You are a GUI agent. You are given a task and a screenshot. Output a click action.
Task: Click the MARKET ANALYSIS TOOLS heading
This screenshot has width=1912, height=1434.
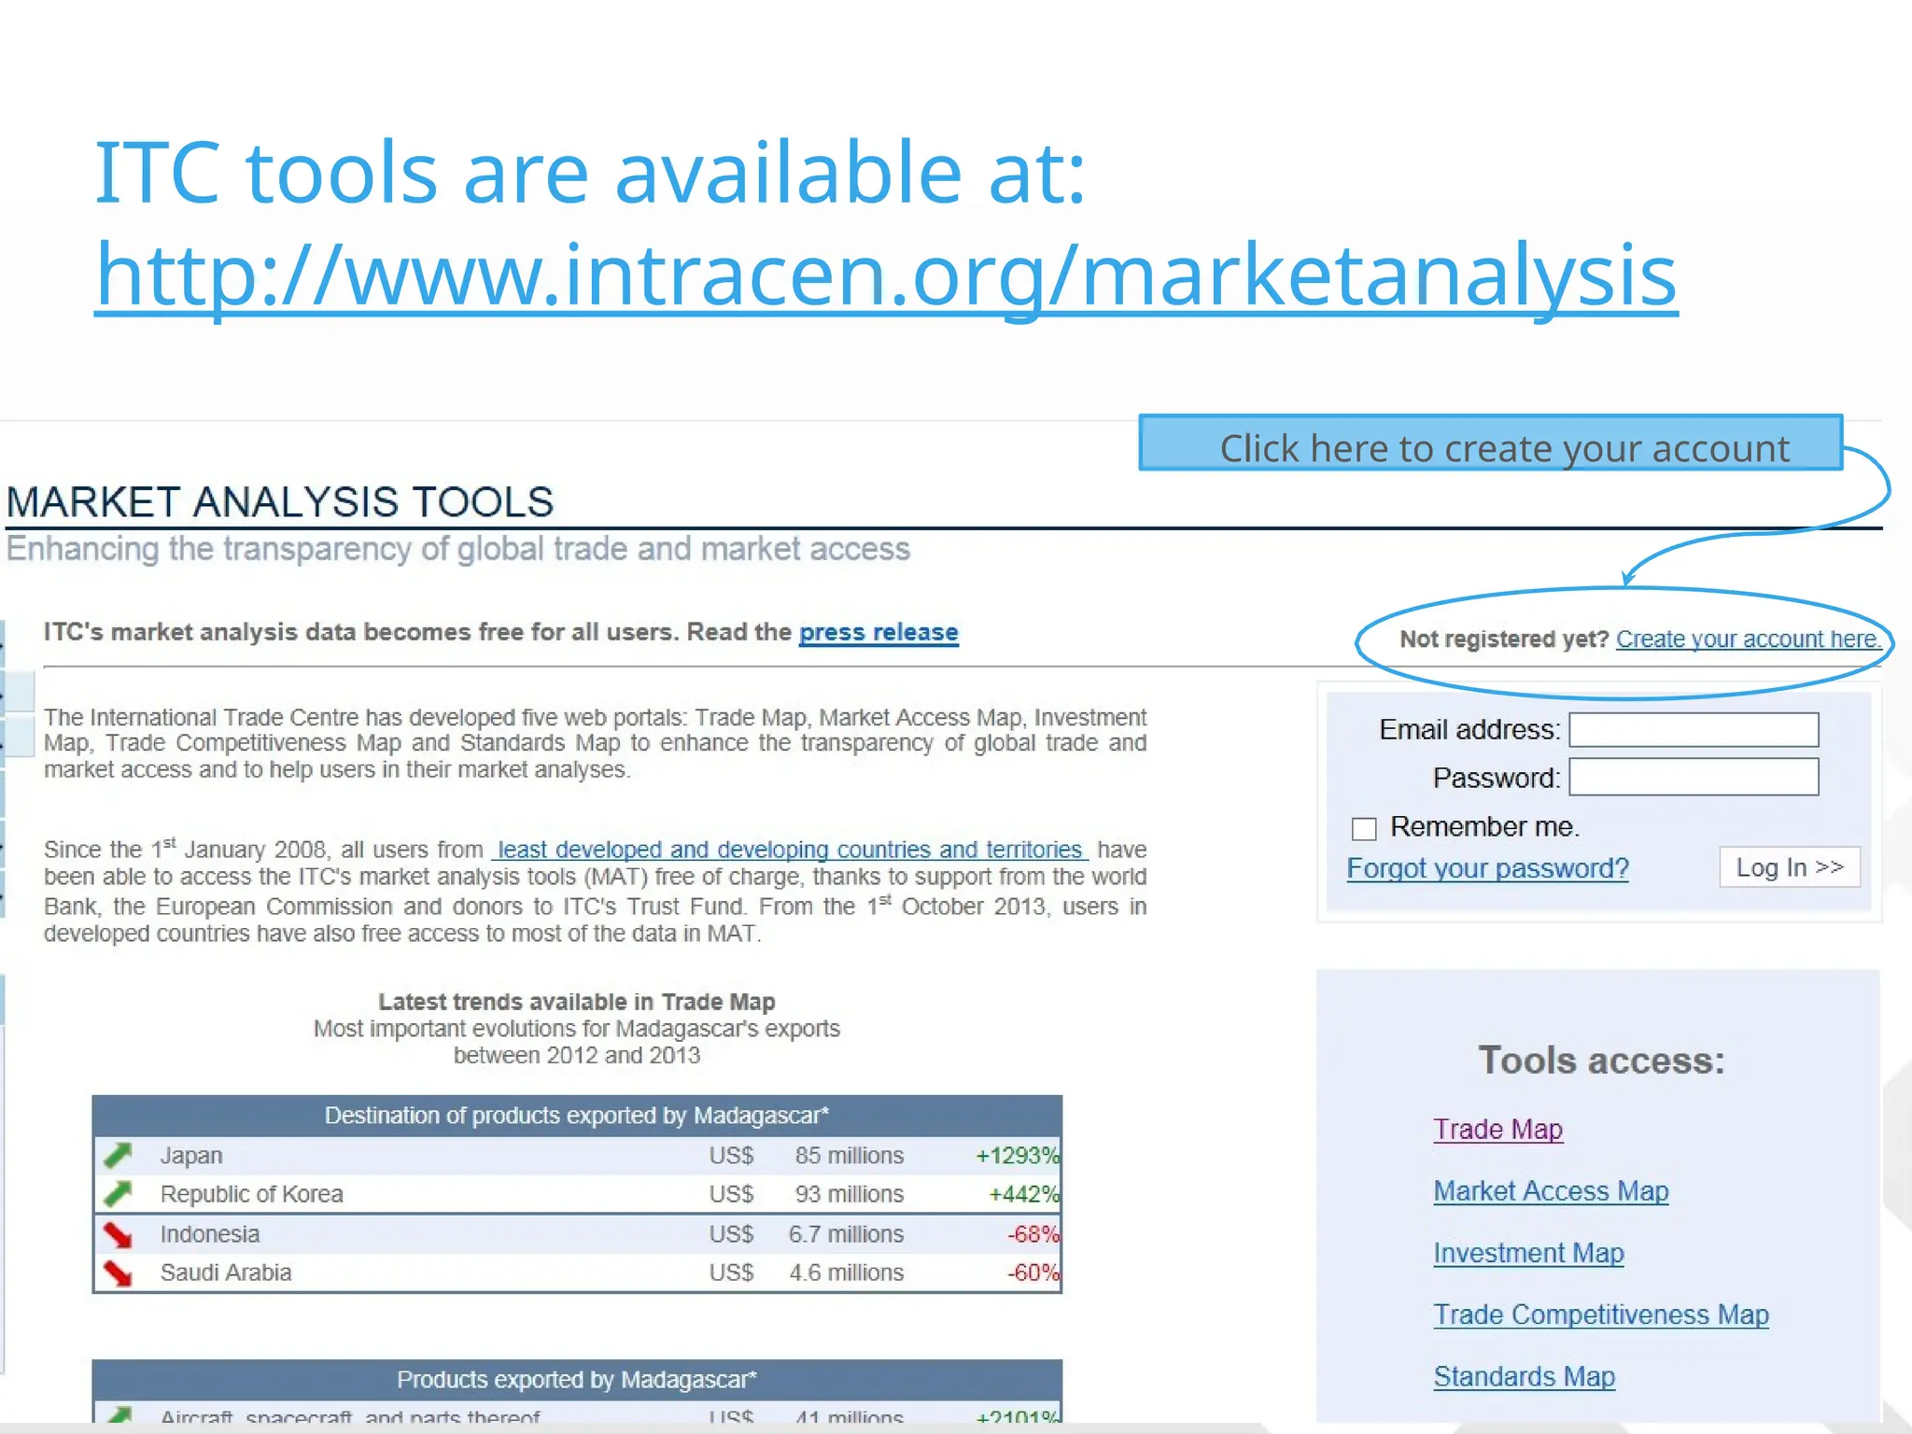(280, 502)
